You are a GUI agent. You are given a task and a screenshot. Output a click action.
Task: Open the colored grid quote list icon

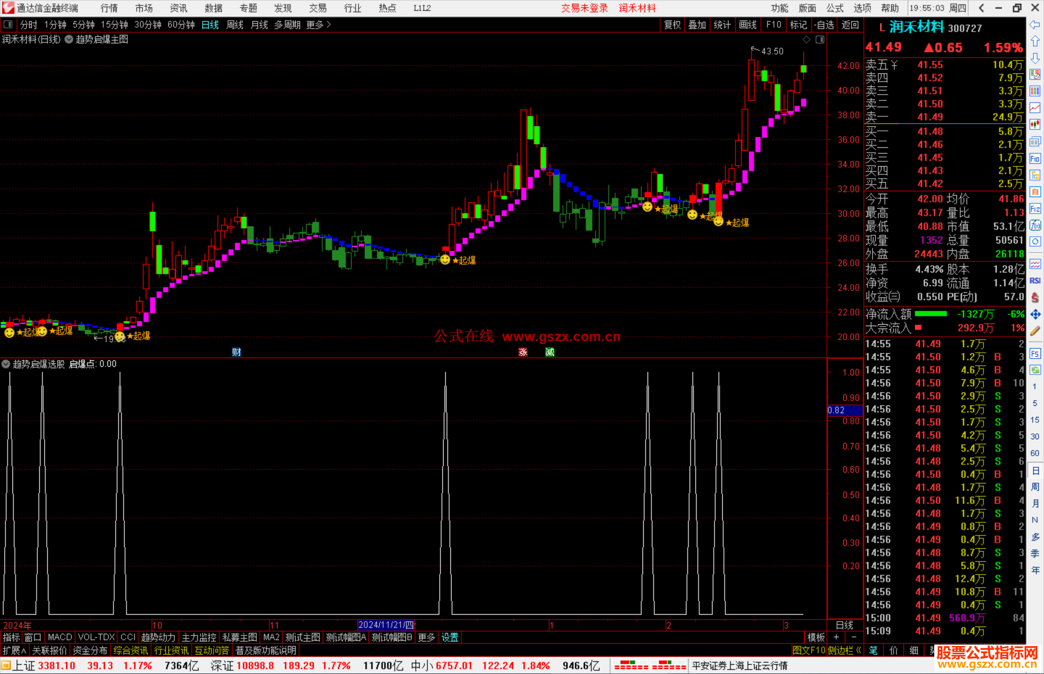tap(1035, 91)
